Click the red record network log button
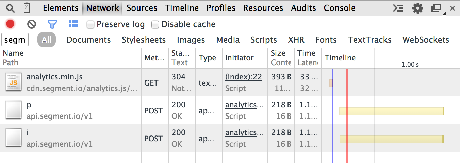Image resolution: width=460 pixels, height=163 pixels. click(10, 24)
